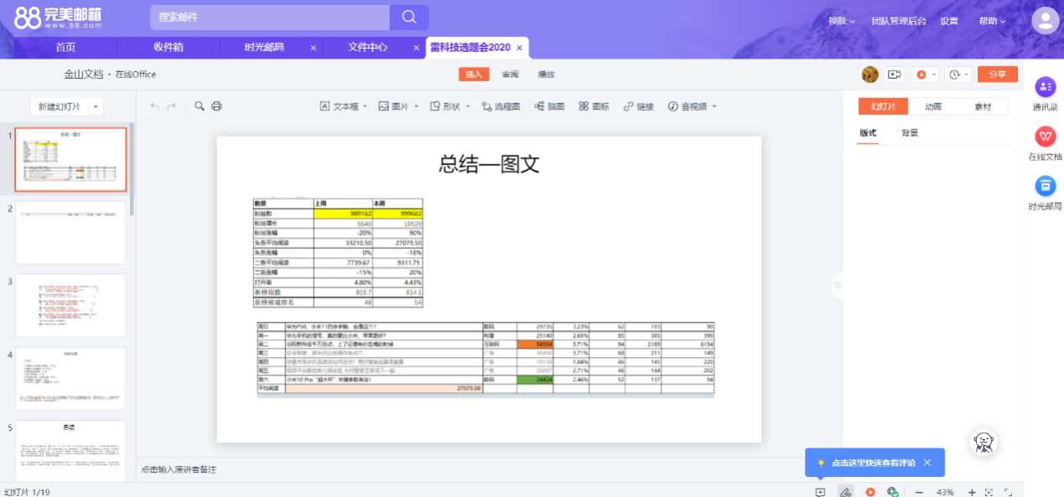This screenshot has height=497, width=1064.
Task: Open the 帮助 help dropdown
Action: click(992, 21)
